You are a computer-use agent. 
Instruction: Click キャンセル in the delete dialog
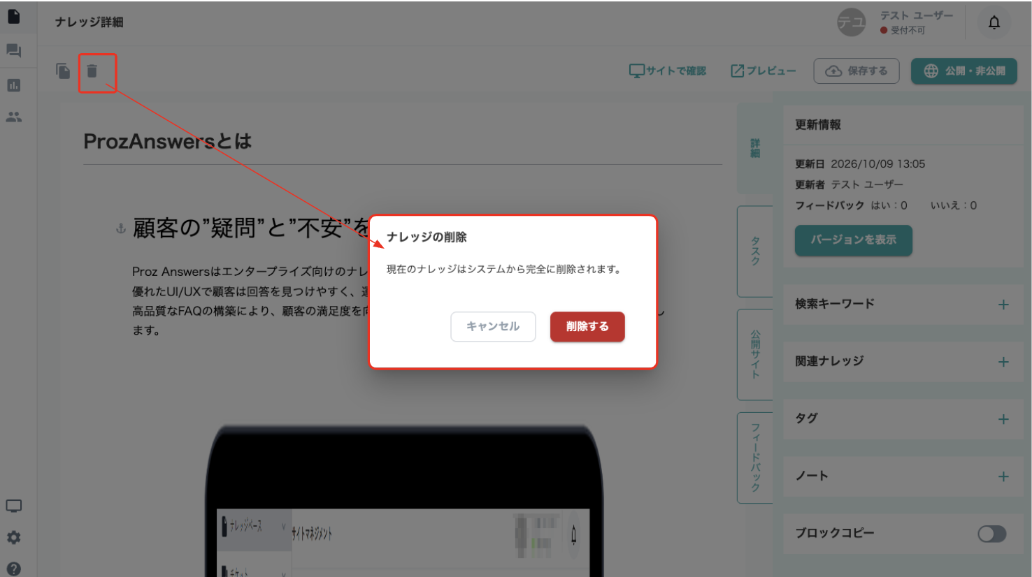pos(493,326)
